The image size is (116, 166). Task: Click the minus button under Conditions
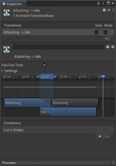pos(107,136)
